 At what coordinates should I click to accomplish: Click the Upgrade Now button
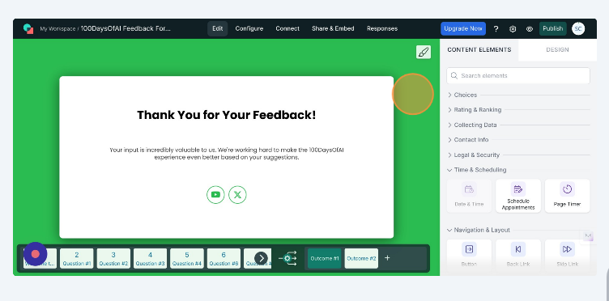[x=463, y=28]
